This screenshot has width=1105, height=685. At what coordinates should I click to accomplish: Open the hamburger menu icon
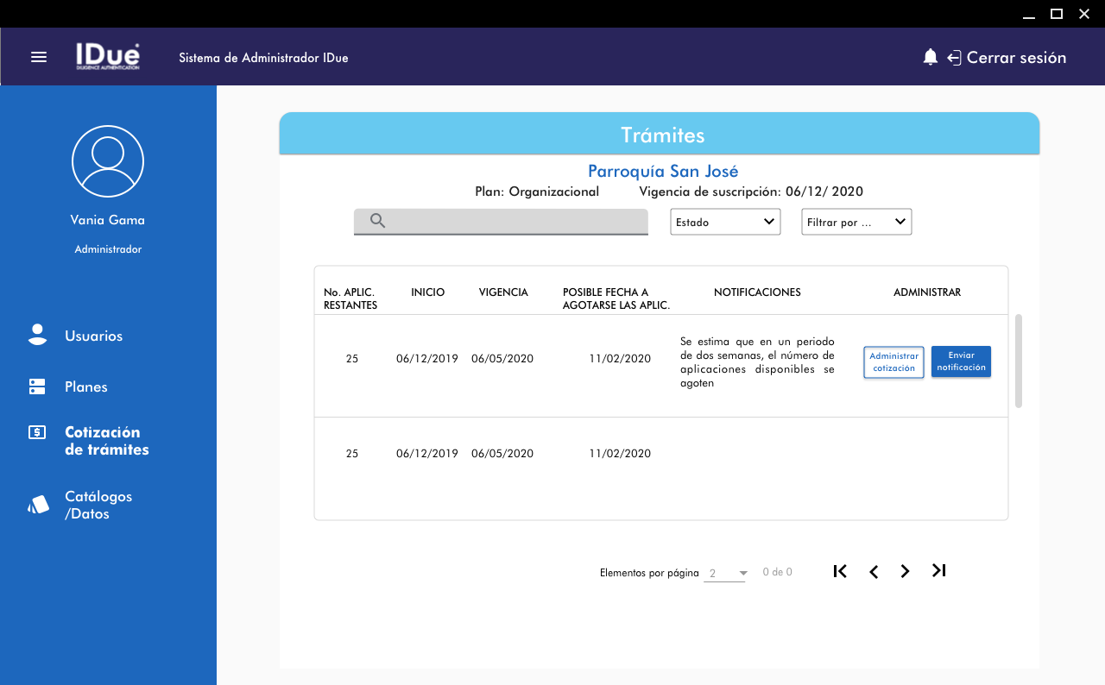tap(39, 57)
